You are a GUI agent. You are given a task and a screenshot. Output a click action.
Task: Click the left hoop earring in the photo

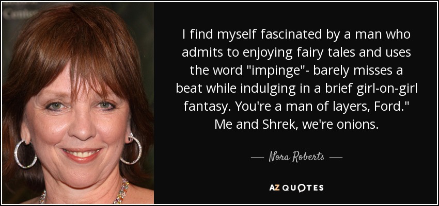(x=25, y=154)
